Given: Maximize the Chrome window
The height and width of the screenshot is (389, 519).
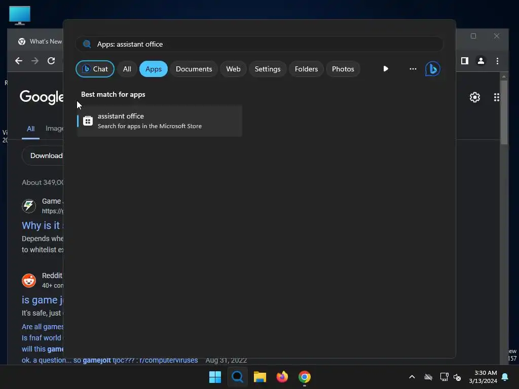Looking at the screenshot, I should coord(473,36).
